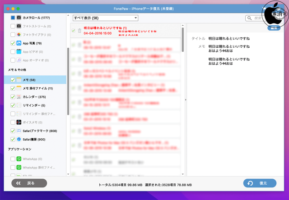Click the WhatsApp 添付ファイ... green icon
This screenshot has height=200, width=289.
(x=19, y=167)
